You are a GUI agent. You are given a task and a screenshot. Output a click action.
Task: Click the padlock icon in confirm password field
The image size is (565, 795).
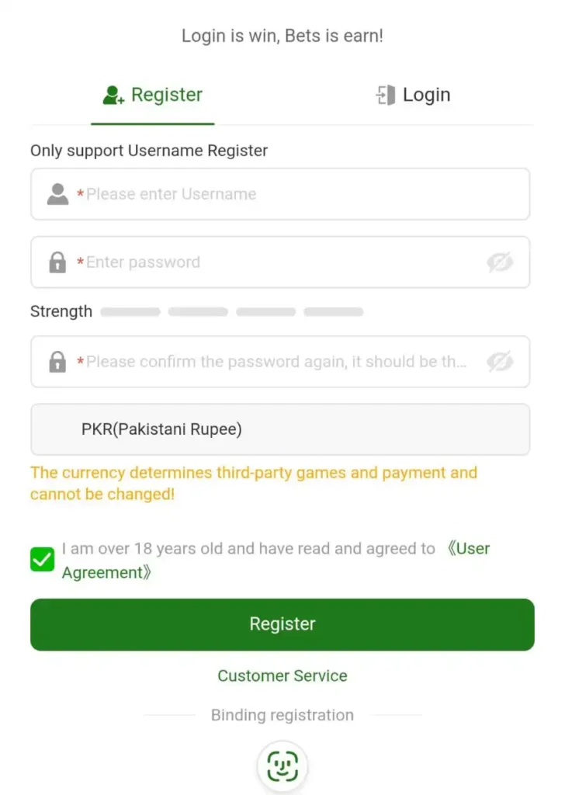point(57,362)
